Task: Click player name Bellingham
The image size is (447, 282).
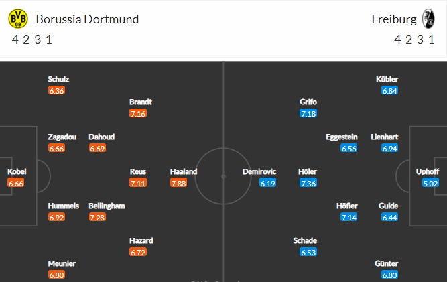Action: (107, 206)
